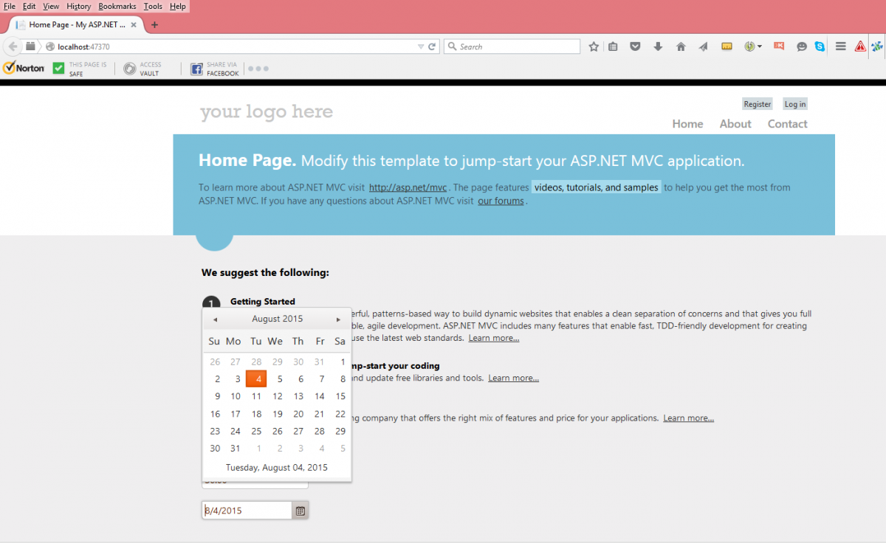
Task: Open Norton toolbar more options dots
Action: click(258, 69)
